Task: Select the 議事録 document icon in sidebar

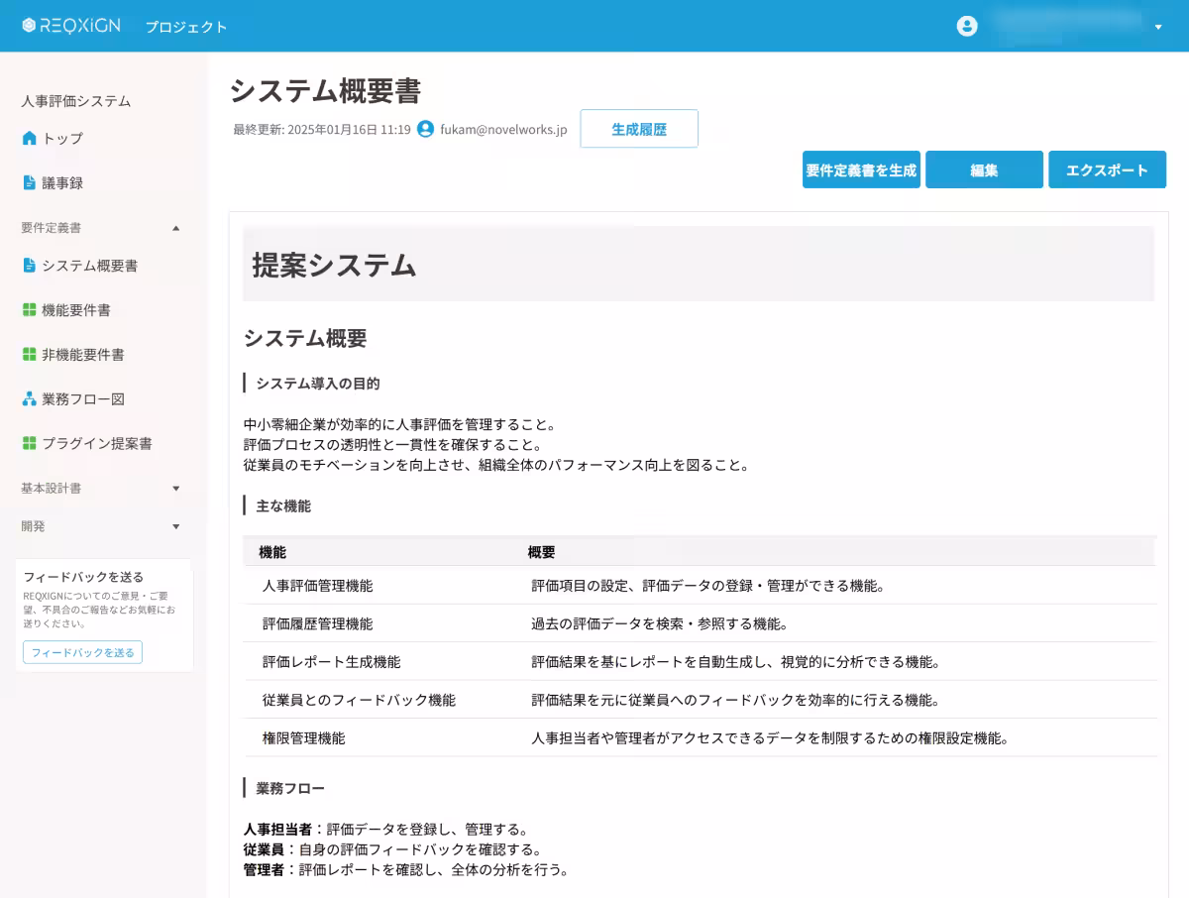Action: (30, 182)
